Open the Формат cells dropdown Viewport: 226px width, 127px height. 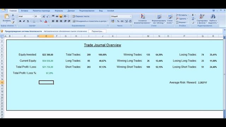[182, 22]
